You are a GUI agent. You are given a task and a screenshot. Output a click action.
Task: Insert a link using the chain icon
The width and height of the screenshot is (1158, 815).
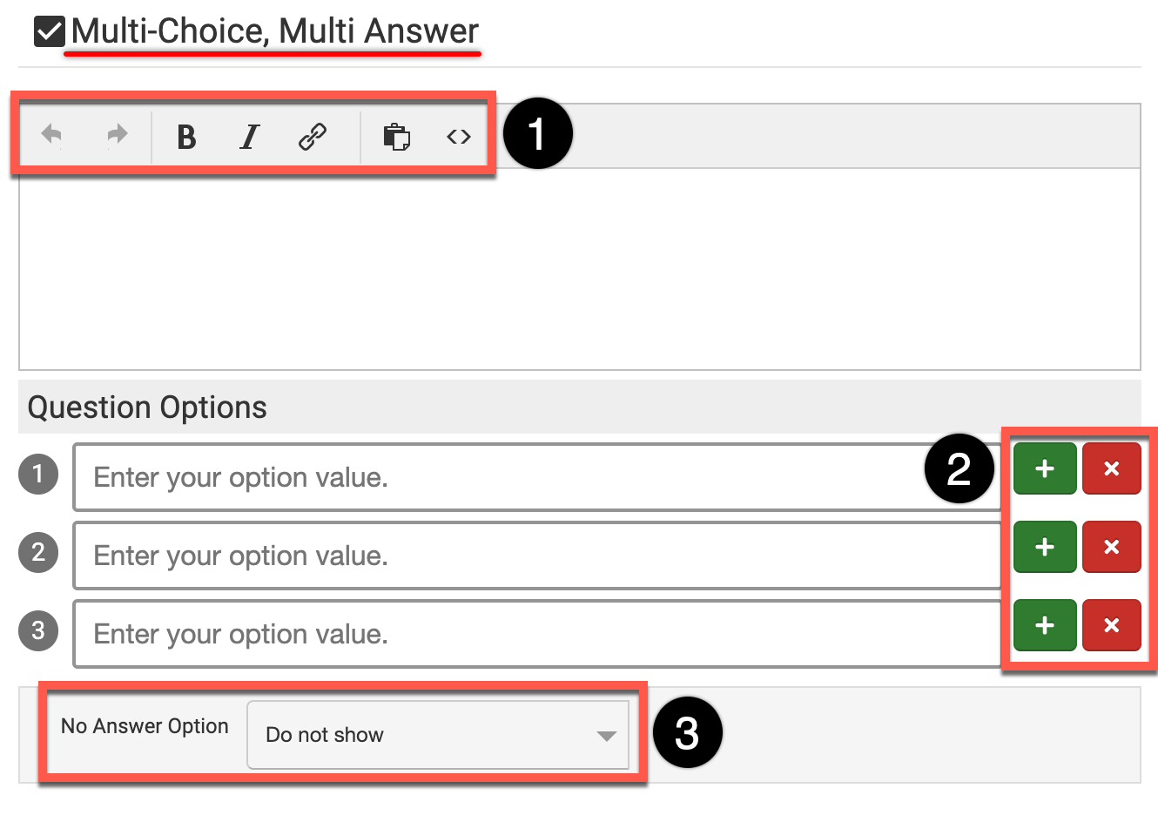[313, 137]
